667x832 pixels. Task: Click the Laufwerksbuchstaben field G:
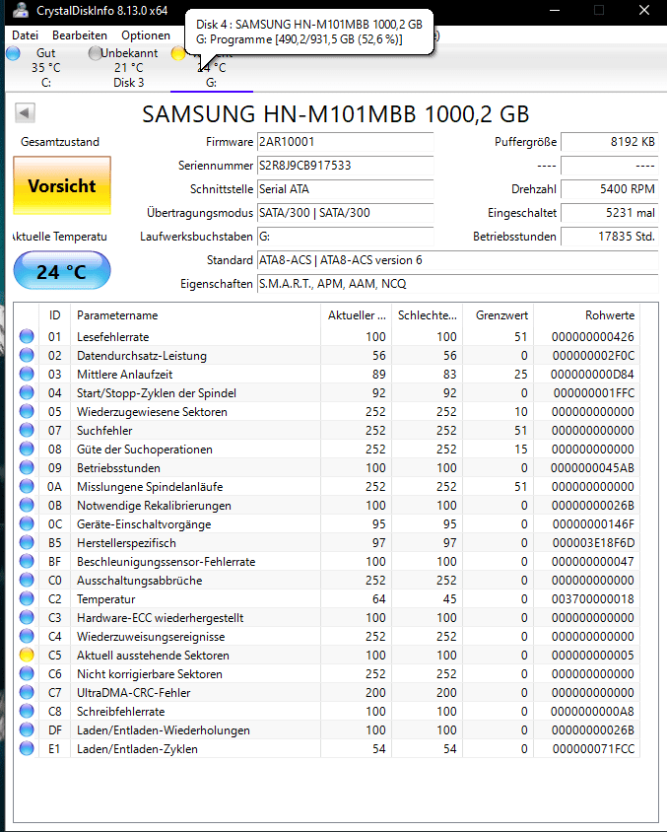pyautogui.click(x=345, y=237)
